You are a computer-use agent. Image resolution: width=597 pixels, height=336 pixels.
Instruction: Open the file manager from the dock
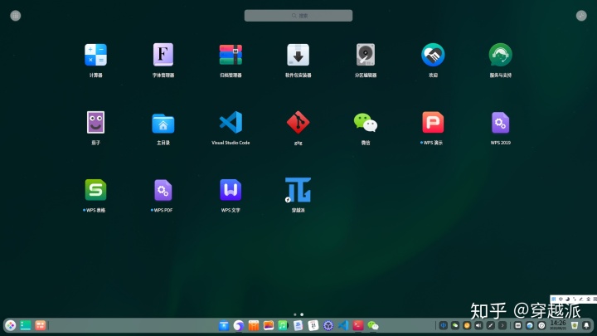[x=224, y=326]
